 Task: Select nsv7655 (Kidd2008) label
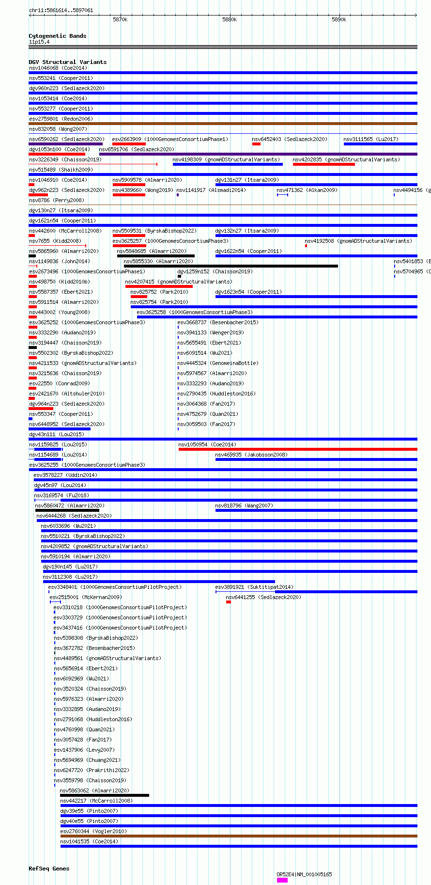[x=55, y=241]
